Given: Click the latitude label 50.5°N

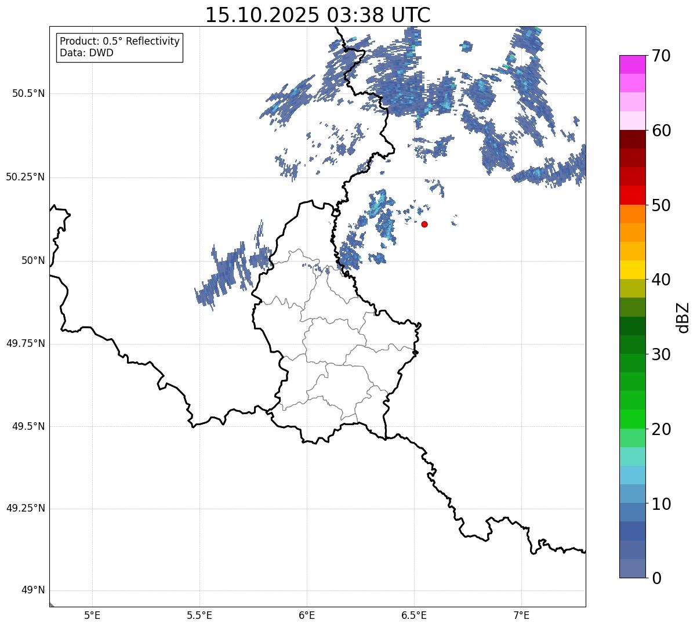Looking at the screenshot, I should point(28,93).
